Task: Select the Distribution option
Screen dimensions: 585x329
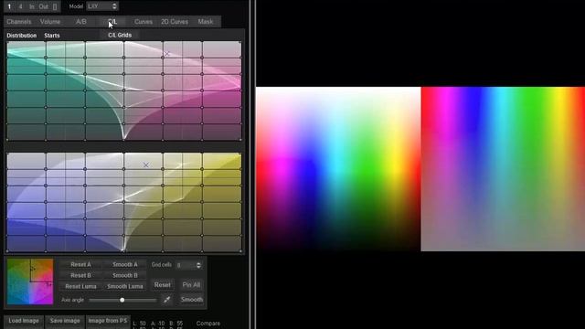Action: [22, 36]
